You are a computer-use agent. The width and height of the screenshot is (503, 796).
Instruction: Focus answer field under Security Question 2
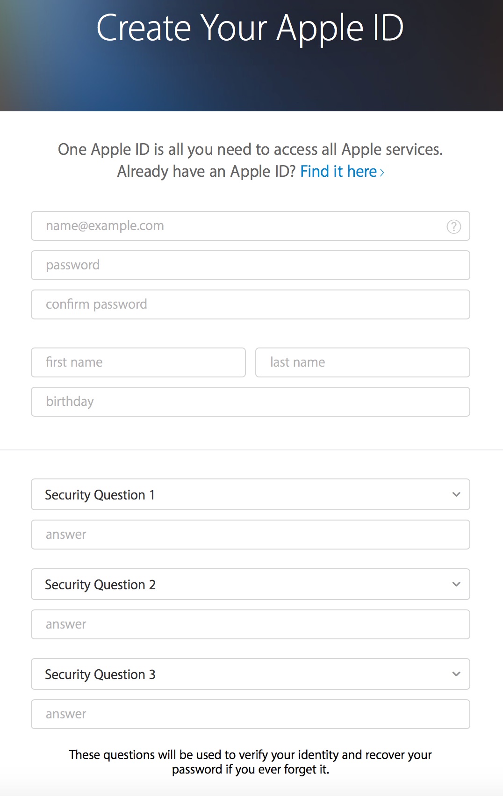pos(250,624)
